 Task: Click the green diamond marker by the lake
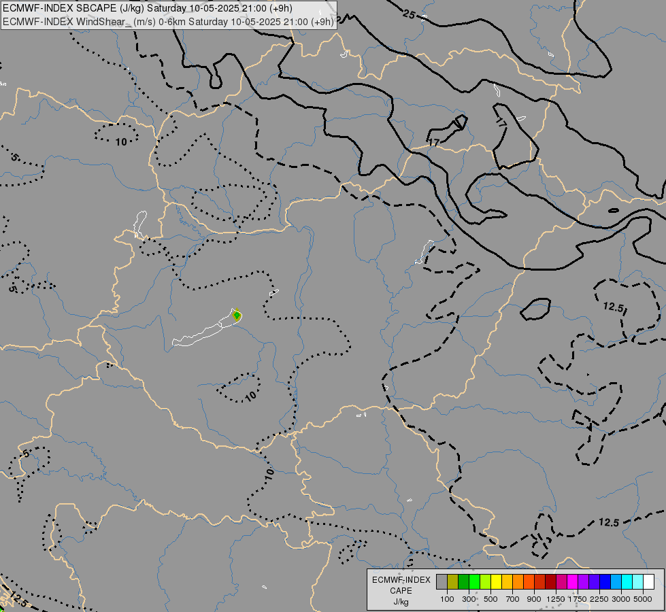[237, 316]
